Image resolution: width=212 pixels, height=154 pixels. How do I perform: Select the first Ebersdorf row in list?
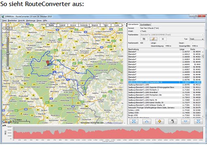point(165,52)
